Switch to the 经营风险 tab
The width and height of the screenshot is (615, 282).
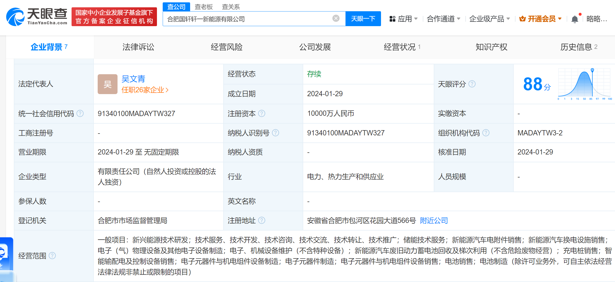(227, 47)
